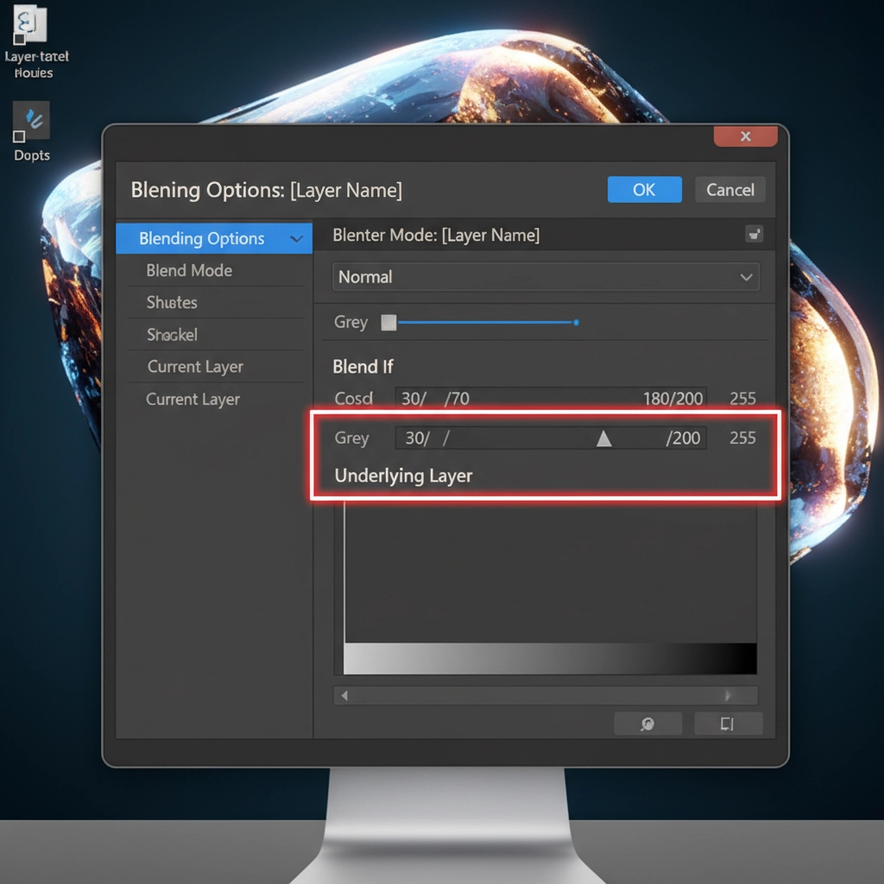
Task: Click the left scroll arrow under gradient
Action: click(x=344, y=696)
